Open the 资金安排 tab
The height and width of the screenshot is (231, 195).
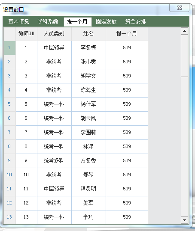tap(136, 22)
